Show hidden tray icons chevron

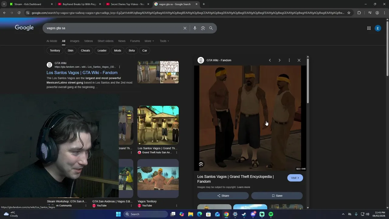click(x=343, y=214)
